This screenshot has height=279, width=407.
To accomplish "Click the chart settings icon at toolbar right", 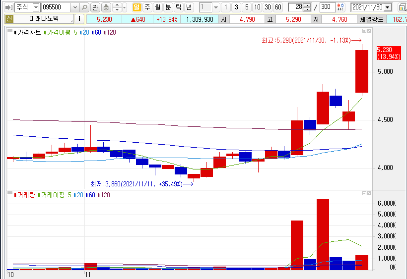I will (x=403, y=7).
